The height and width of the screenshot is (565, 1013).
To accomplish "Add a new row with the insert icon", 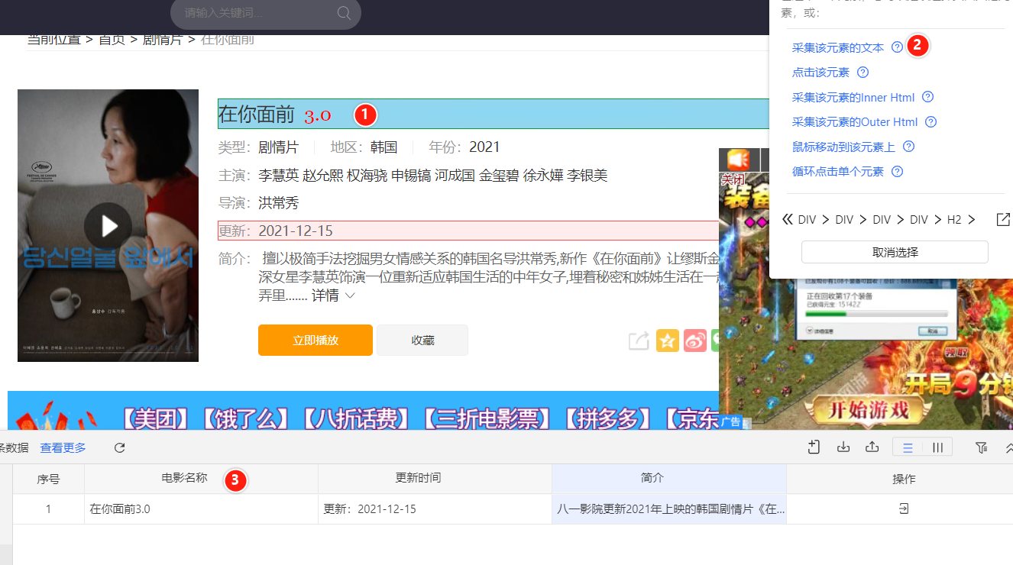I will tap(813, 447).
